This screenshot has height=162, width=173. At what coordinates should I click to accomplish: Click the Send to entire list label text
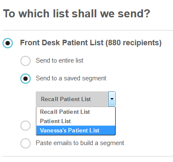coord(60,60)
